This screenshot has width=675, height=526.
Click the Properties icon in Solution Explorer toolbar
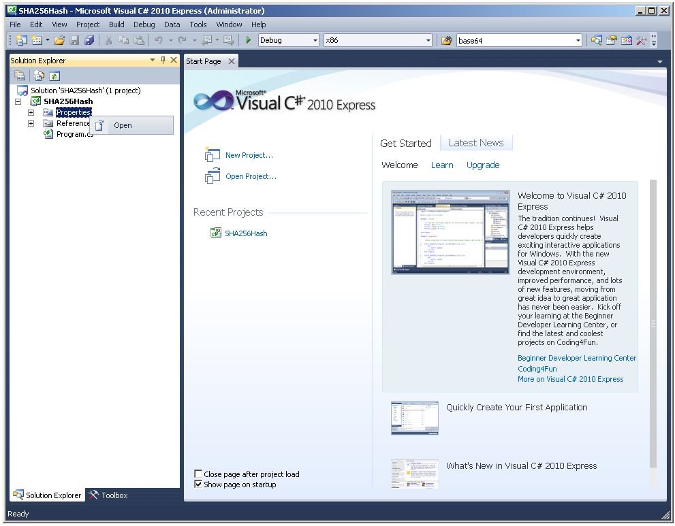point(20,76)
